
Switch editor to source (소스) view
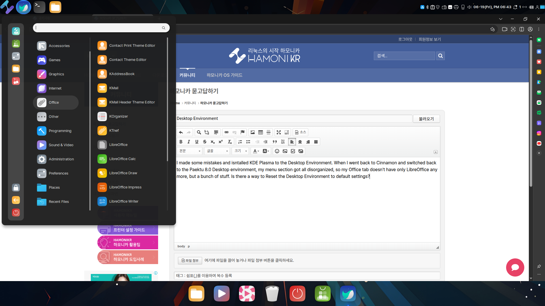click(301, 132)
